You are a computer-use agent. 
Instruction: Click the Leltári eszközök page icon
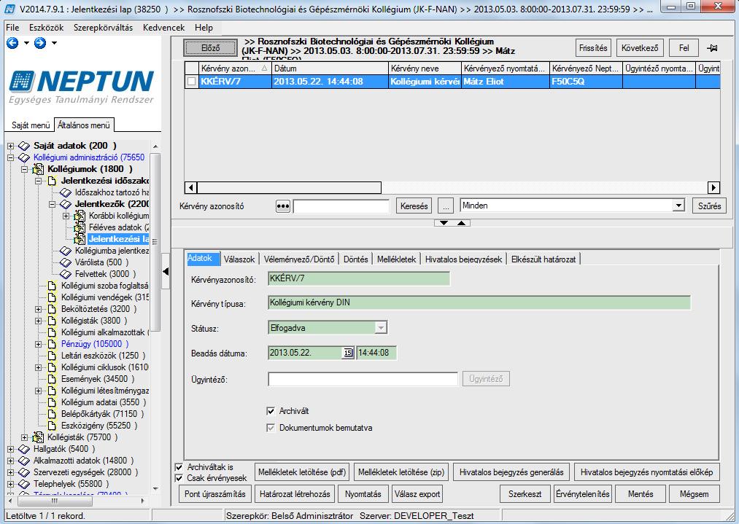53,356
